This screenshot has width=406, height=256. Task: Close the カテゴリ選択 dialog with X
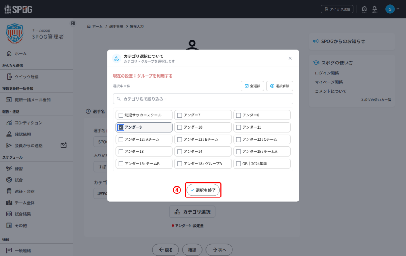pyautogui.click(x=290, y=59)
